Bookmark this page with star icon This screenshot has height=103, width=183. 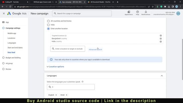pyautogui.click(x=153, y=7)
